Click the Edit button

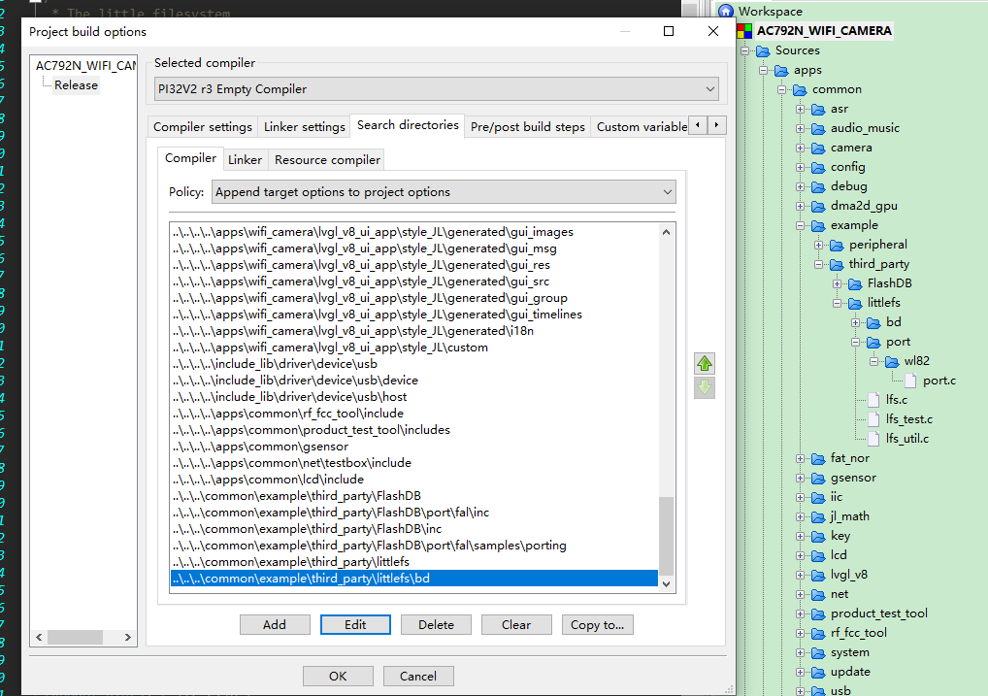pyautogui.click(x=355, y=625)
